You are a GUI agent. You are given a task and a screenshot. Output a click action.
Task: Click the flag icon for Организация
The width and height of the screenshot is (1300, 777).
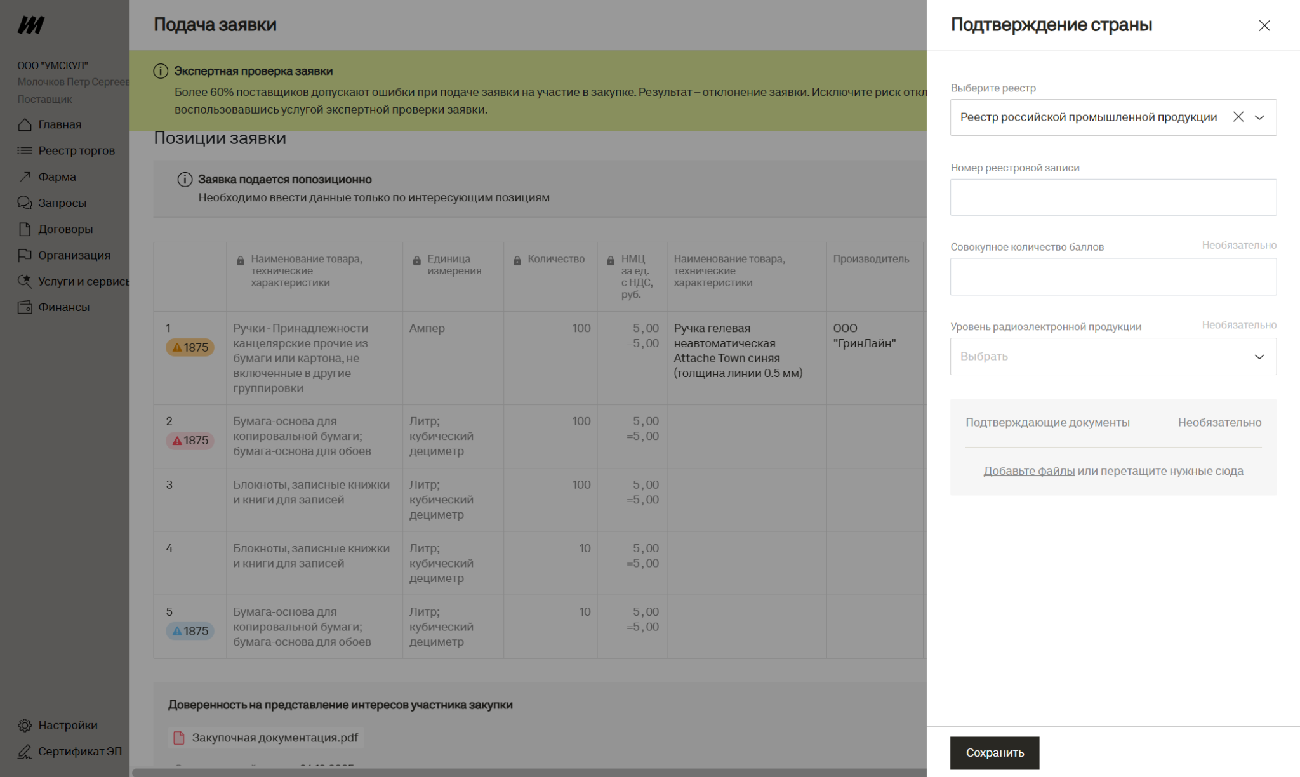(x=25, y=255)
